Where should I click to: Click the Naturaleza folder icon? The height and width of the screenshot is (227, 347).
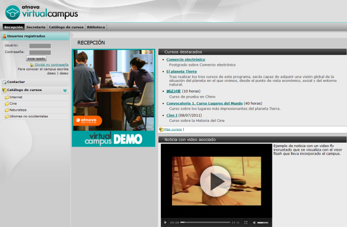tap(7, 110)
